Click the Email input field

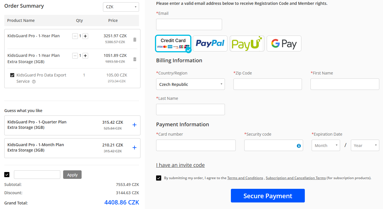point(189,24)
